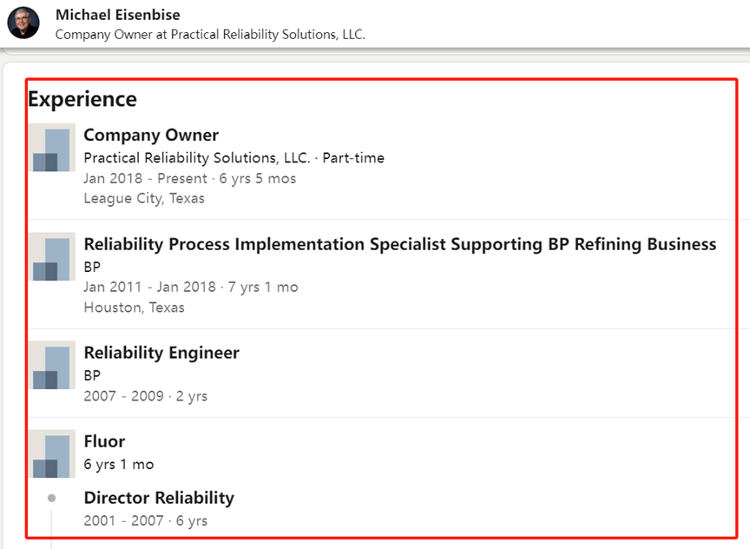The image size is (750, 549).
Task: Click the timeline dot beside Director Reliability
Action: pos(51,498)
